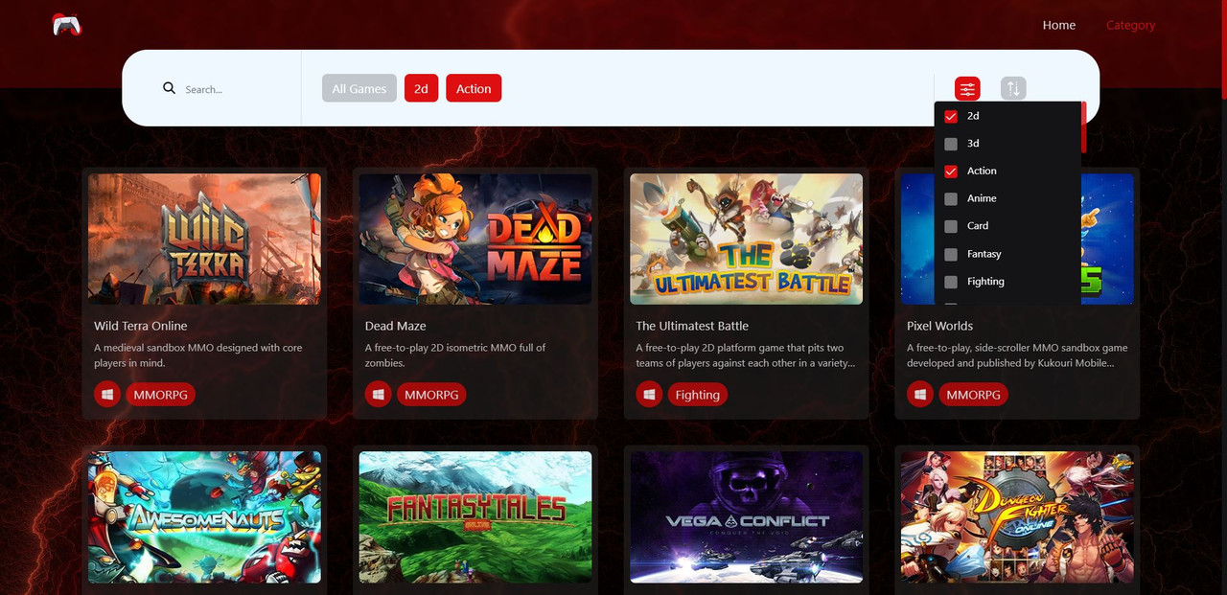Open the Pixel Worlds thumbnail

(x=1017, y=239)
